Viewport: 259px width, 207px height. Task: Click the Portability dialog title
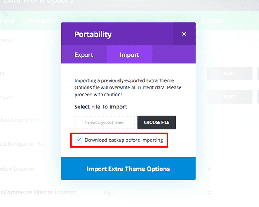pyautogui.click(x=93, y=34)
